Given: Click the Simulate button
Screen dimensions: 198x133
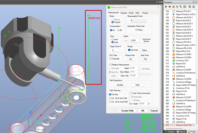Looking at the screenshot, I should 120,85.
